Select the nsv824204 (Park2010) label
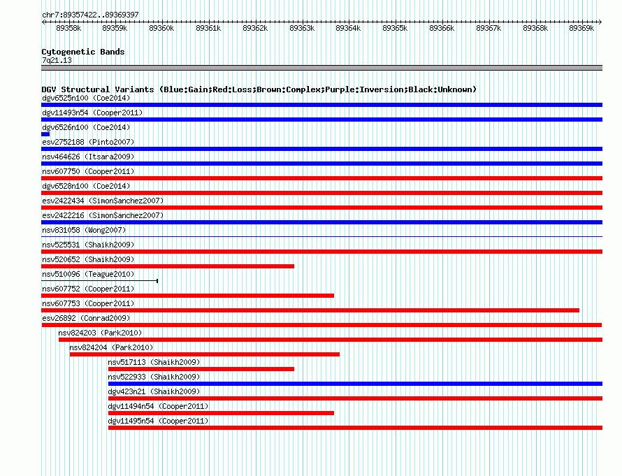 coord(111,347)
